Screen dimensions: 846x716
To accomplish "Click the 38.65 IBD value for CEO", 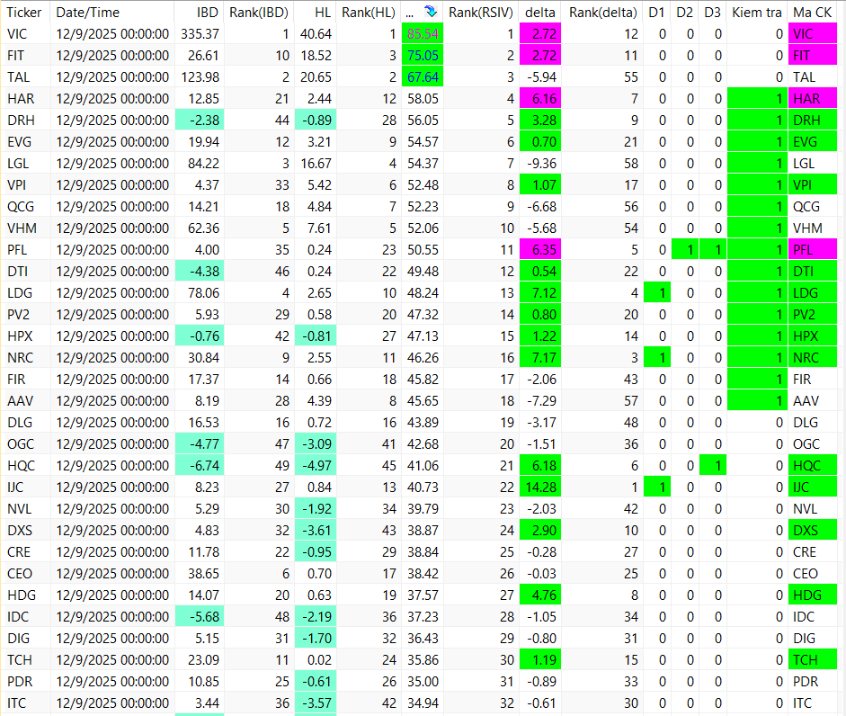I will click(x=203, y=574).
